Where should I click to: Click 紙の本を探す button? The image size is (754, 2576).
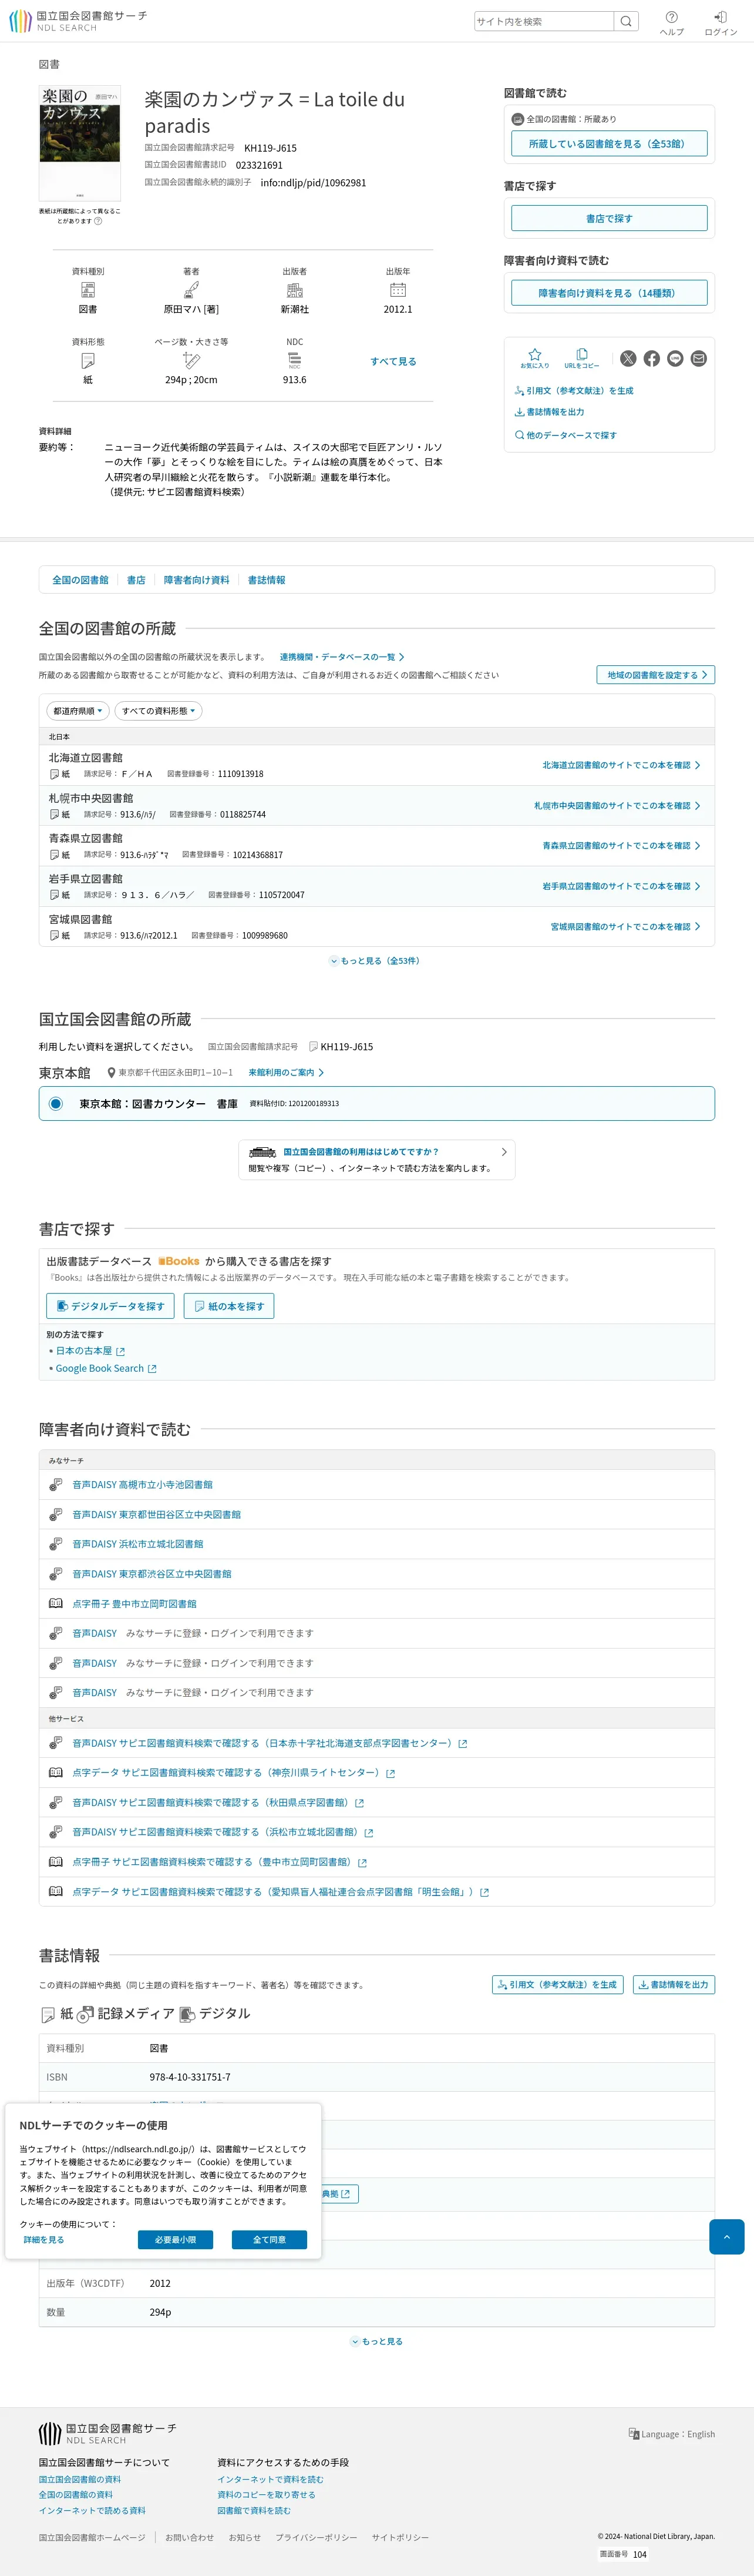228,1305
